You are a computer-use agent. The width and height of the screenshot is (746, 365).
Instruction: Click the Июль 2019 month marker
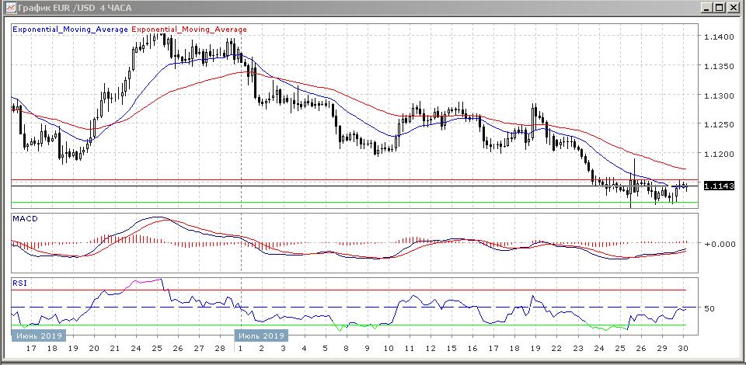coord(261,336)
